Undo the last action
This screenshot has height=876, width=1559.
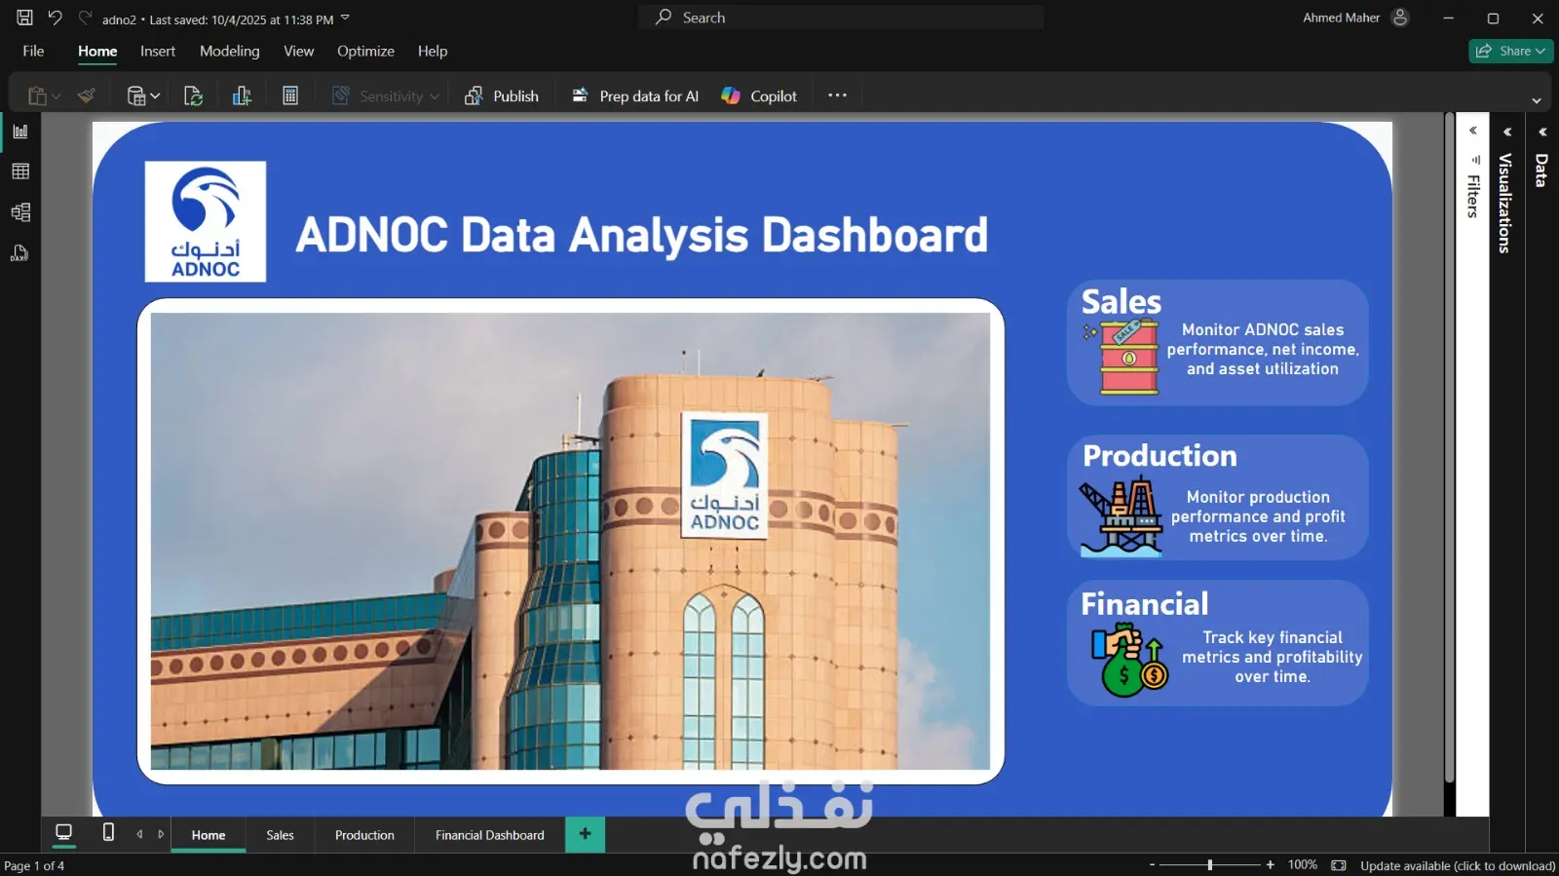(56, 18)
